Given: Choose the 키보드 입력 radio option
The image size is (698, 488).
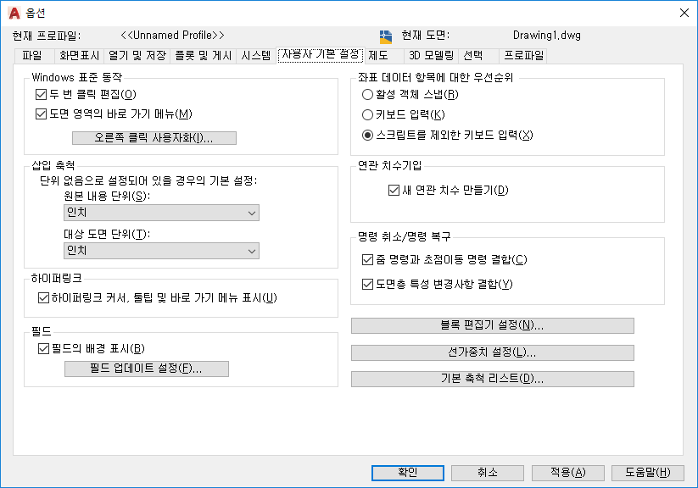Looking at the screenshot, I should (367, 114).
